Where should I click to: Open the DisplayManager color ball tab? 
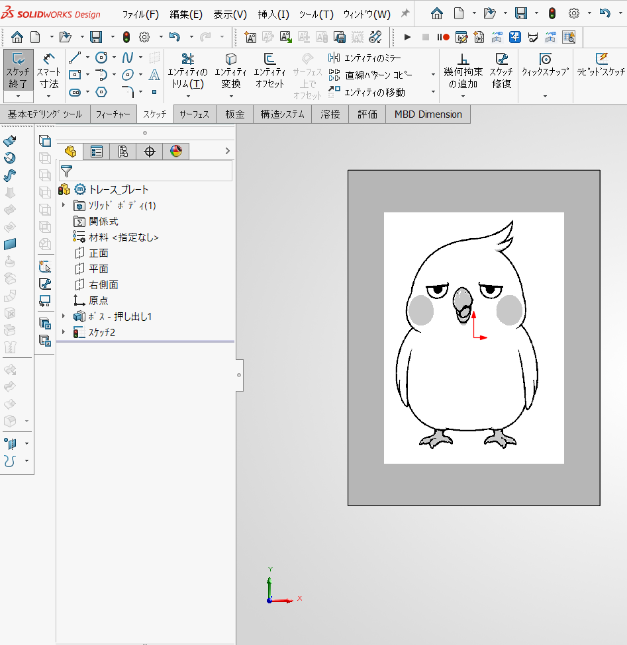pyautogui.click(x=176, y=151)
